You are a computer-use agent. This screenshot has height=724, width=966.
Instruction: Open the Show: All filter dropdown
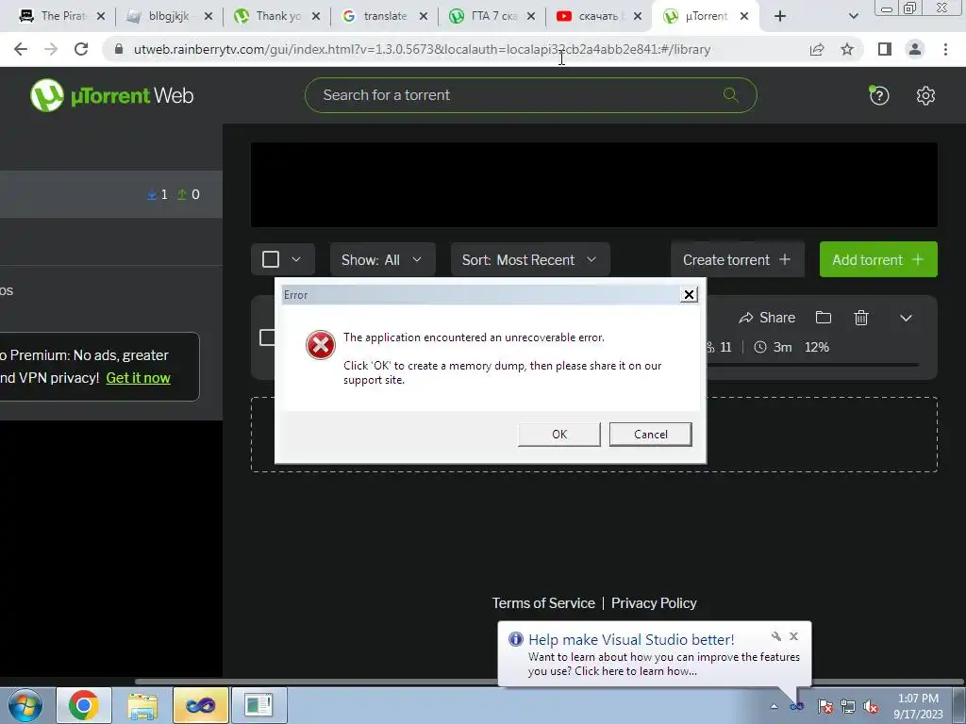383,260
